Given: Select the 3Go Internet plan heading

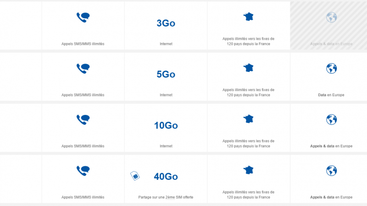Looking at the screenshot, I should 166,23.
